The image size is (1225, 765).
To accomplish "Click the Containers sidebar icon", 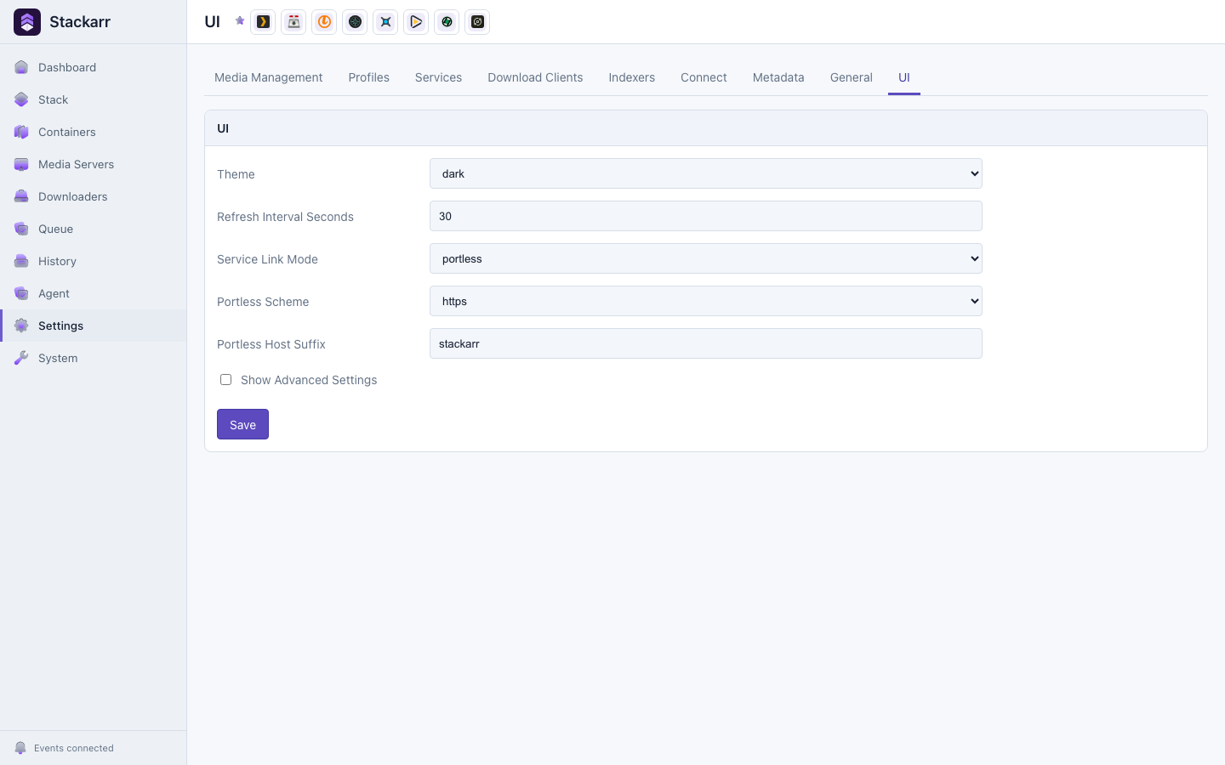I will (x=21, y=132).
